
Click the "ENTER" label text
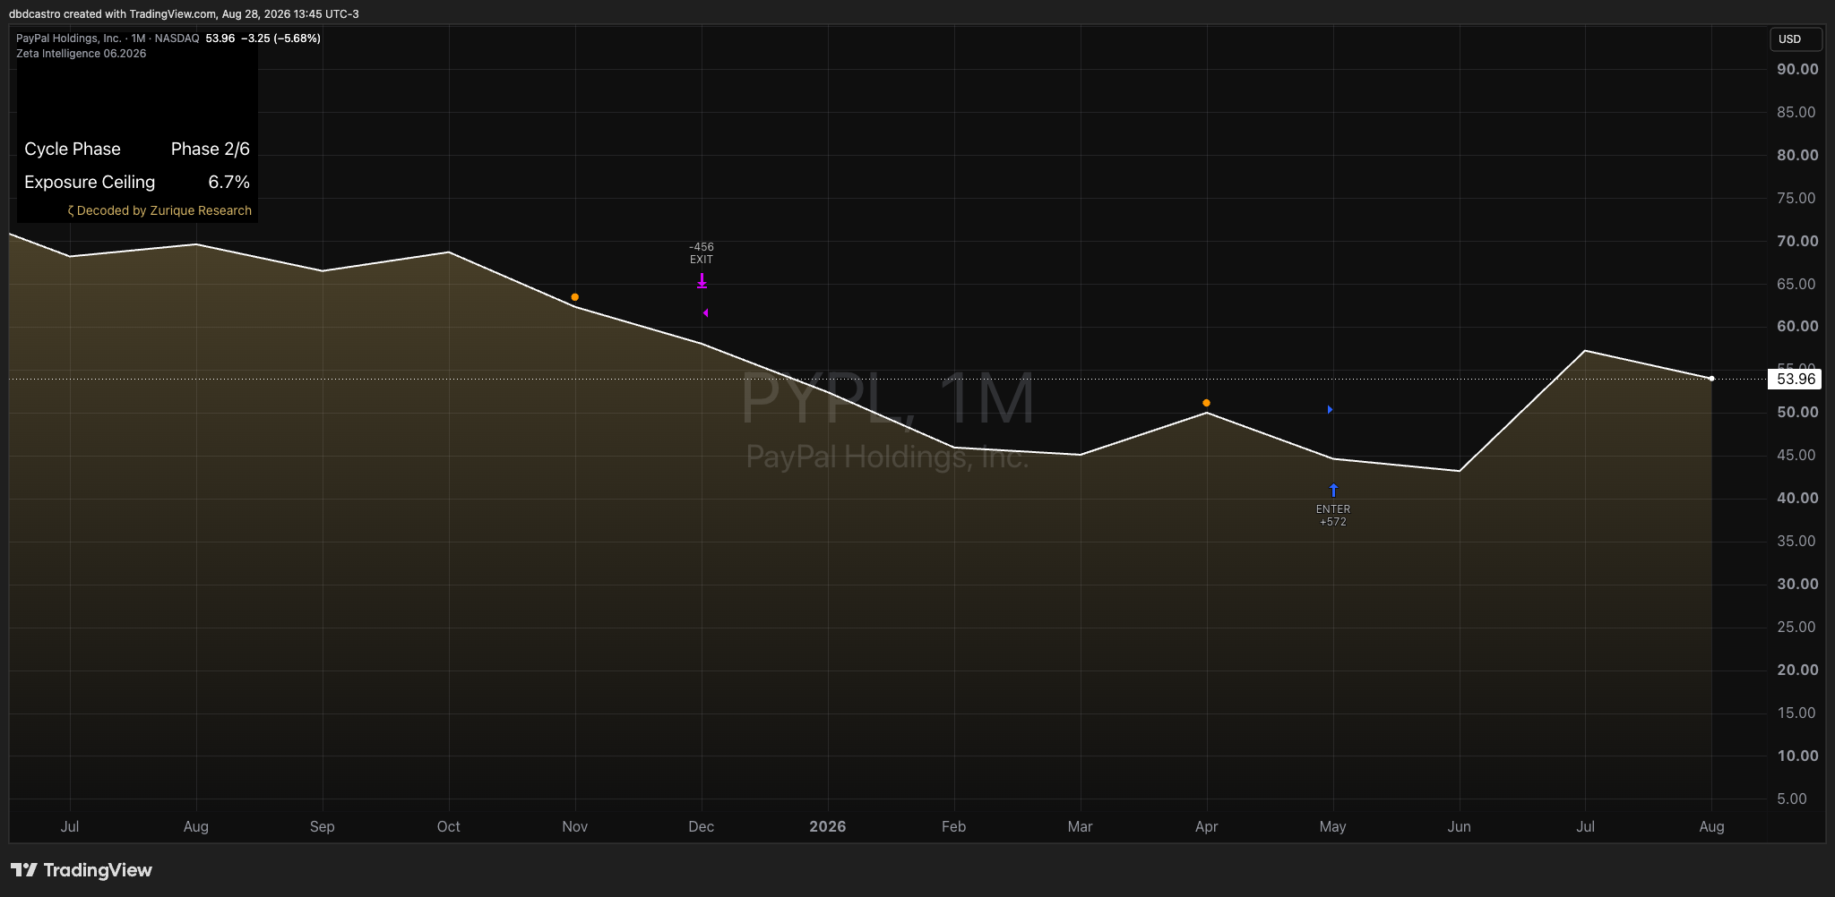[x=1333, y=509]
